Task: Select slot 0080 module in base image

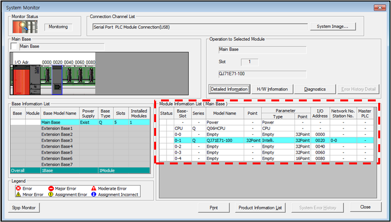Action: point(90,80)
